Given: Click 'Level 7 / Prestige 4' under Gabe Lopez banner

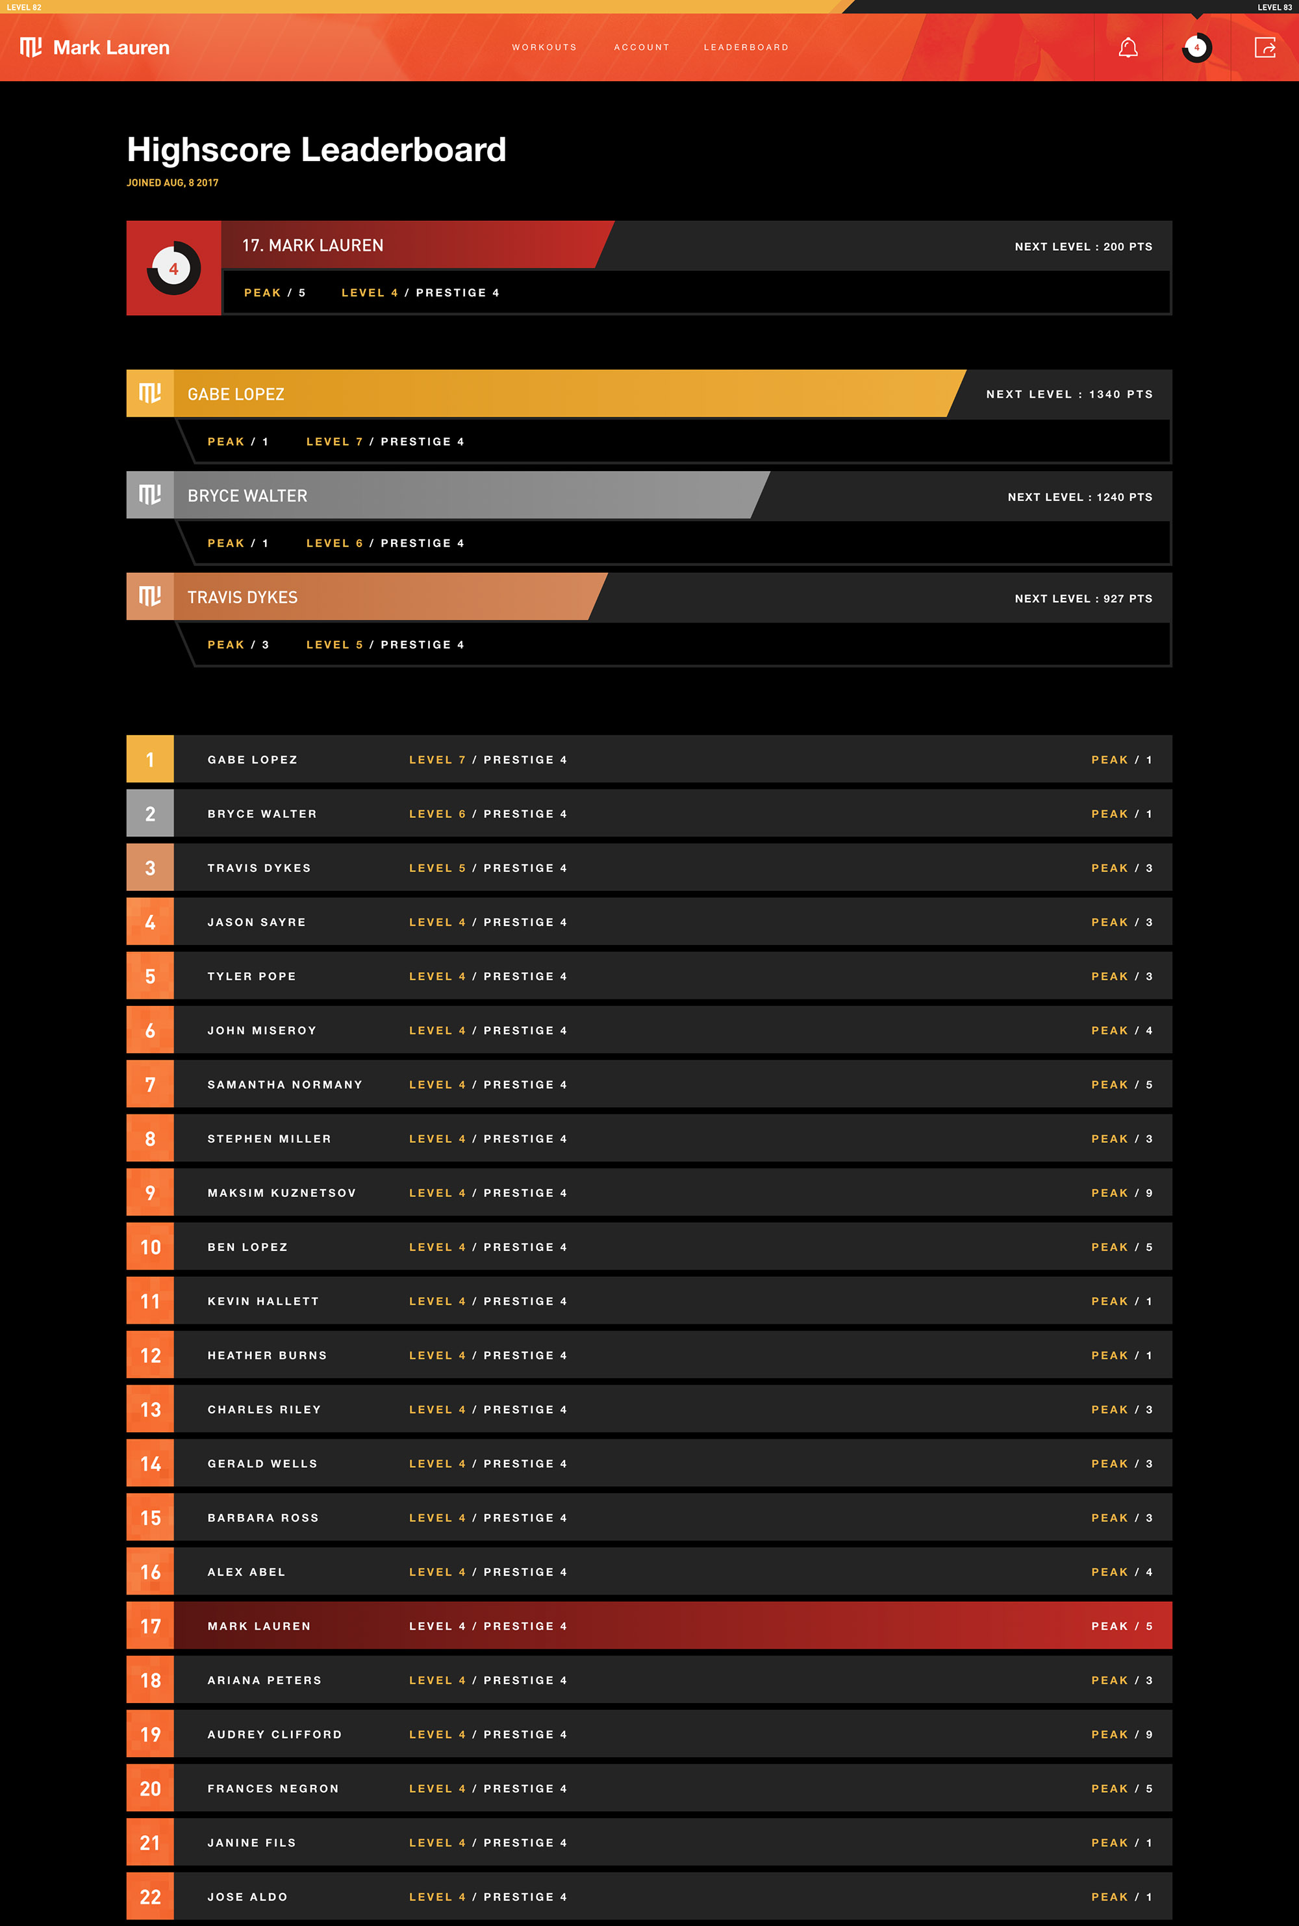Looking at the screenshot, I should (385, 442).
